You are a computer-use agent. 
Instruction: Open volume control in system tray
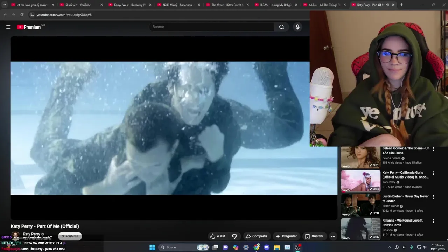pyautogui.click(x=424, y=247)
